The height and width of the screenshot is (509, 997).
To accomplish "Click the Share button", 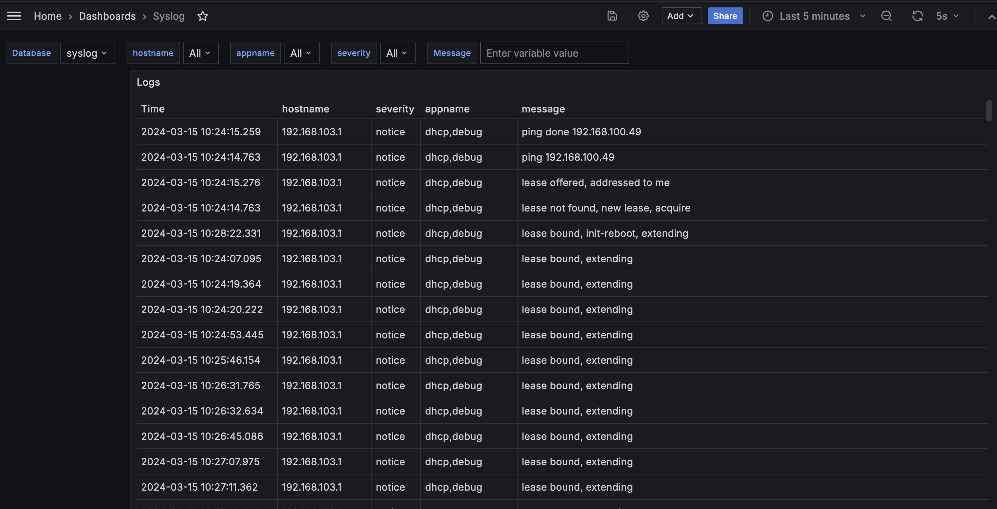I will tap(725, 16).
